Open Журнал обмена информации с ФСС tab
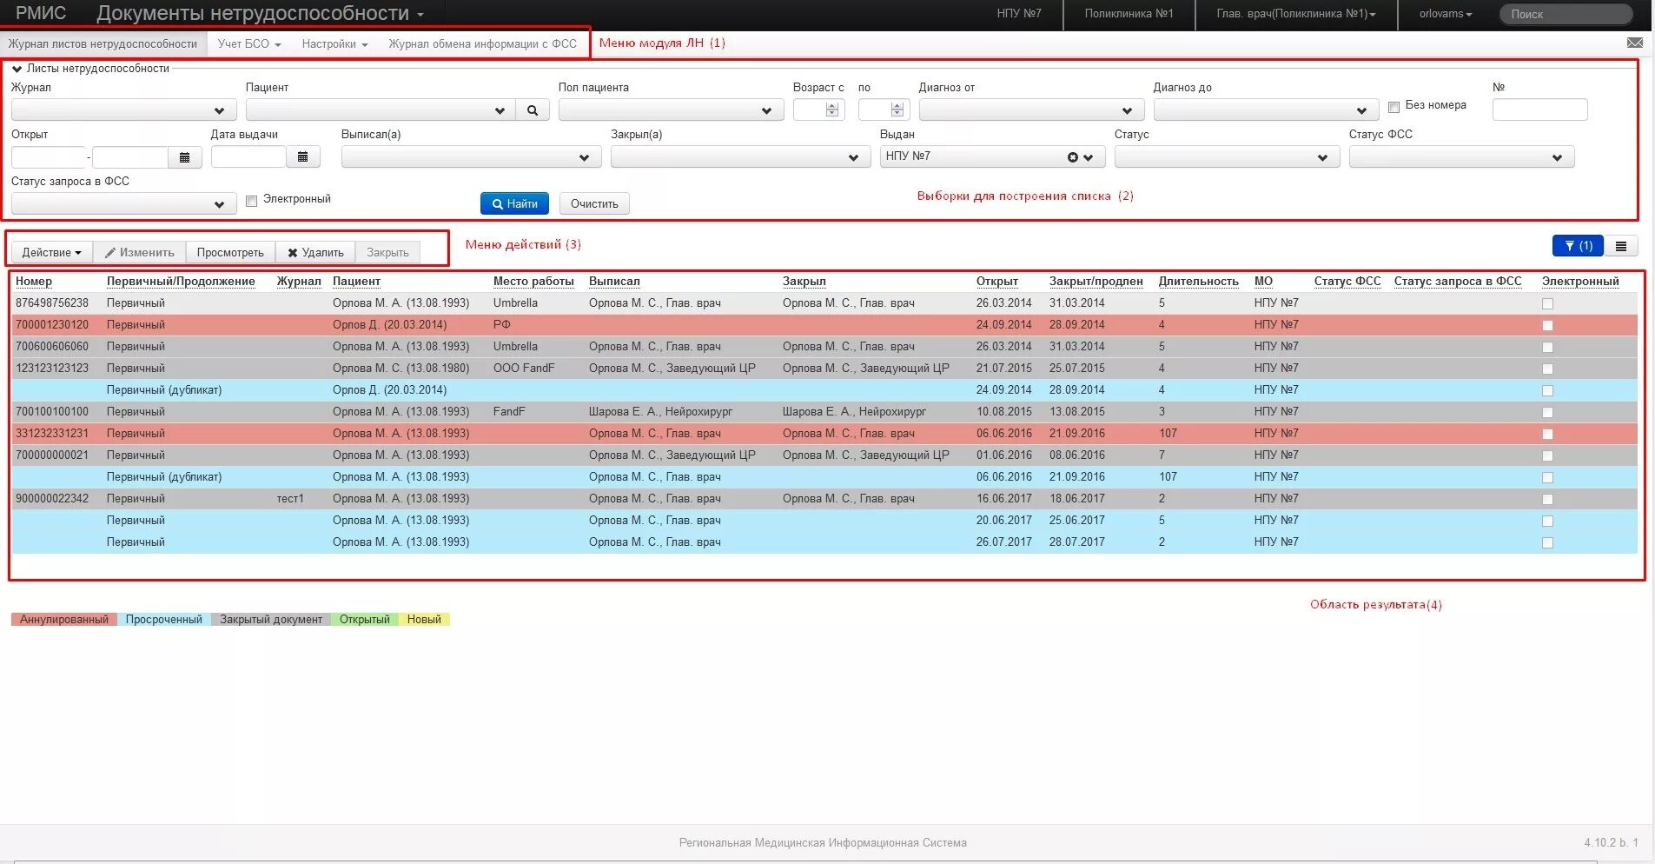 [482, 44]
